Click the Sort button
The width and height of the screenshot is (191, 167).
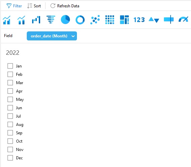coord(34,6)
